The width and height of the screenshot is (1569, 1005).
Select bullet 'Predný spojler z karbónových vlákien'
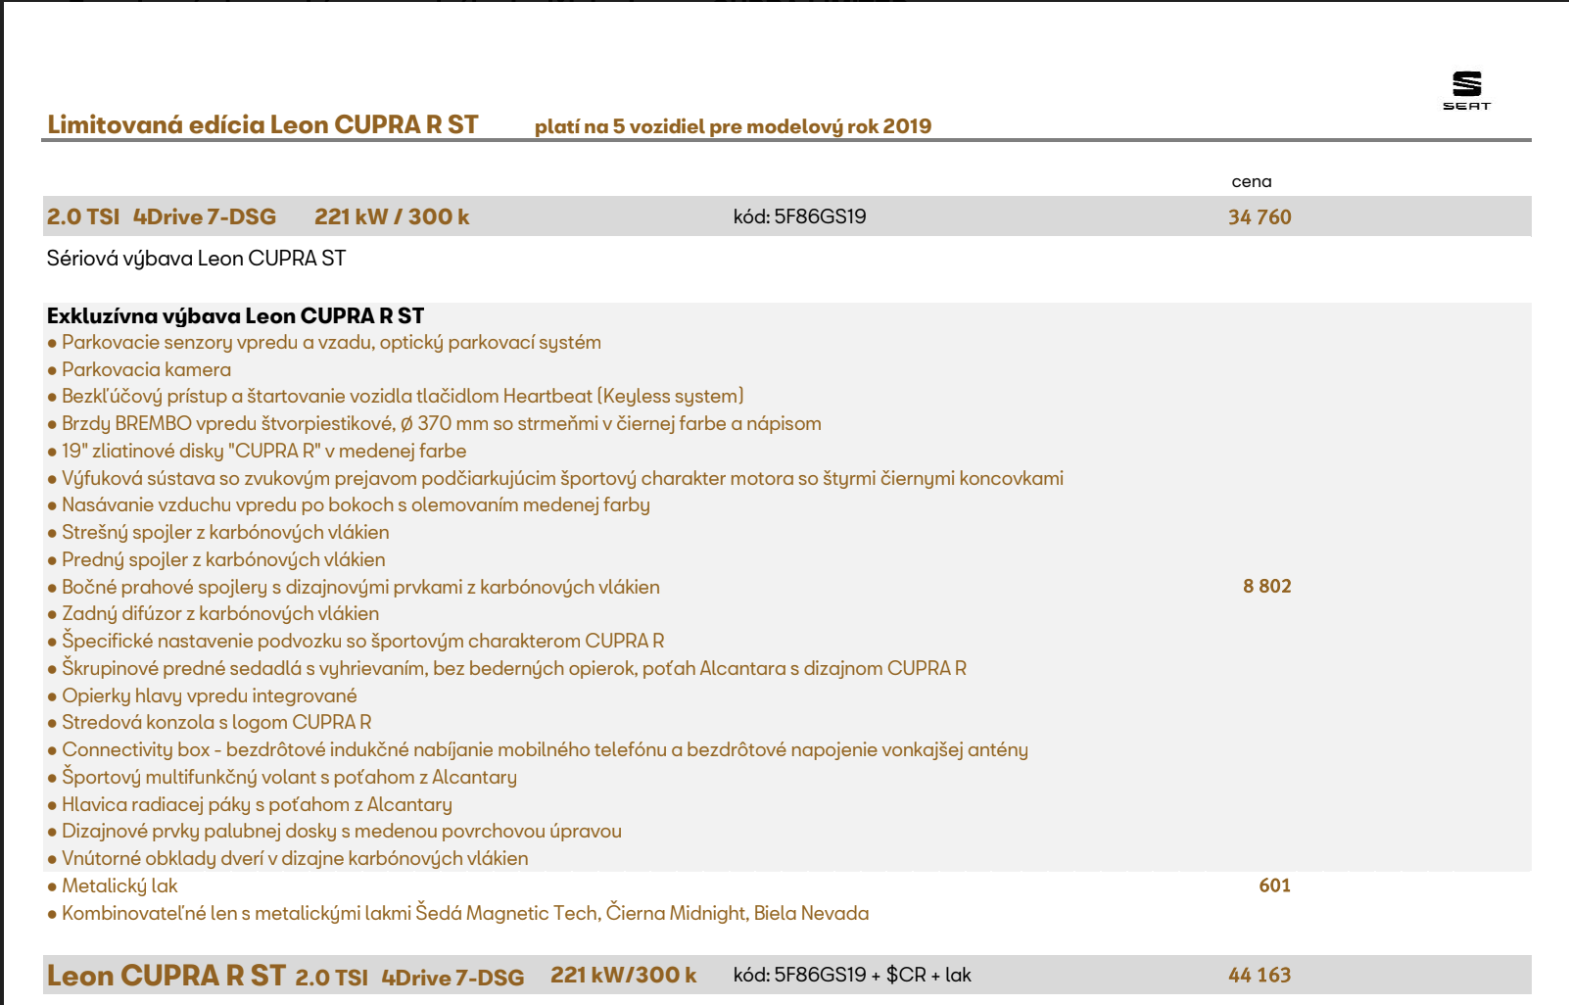[216, 559]
